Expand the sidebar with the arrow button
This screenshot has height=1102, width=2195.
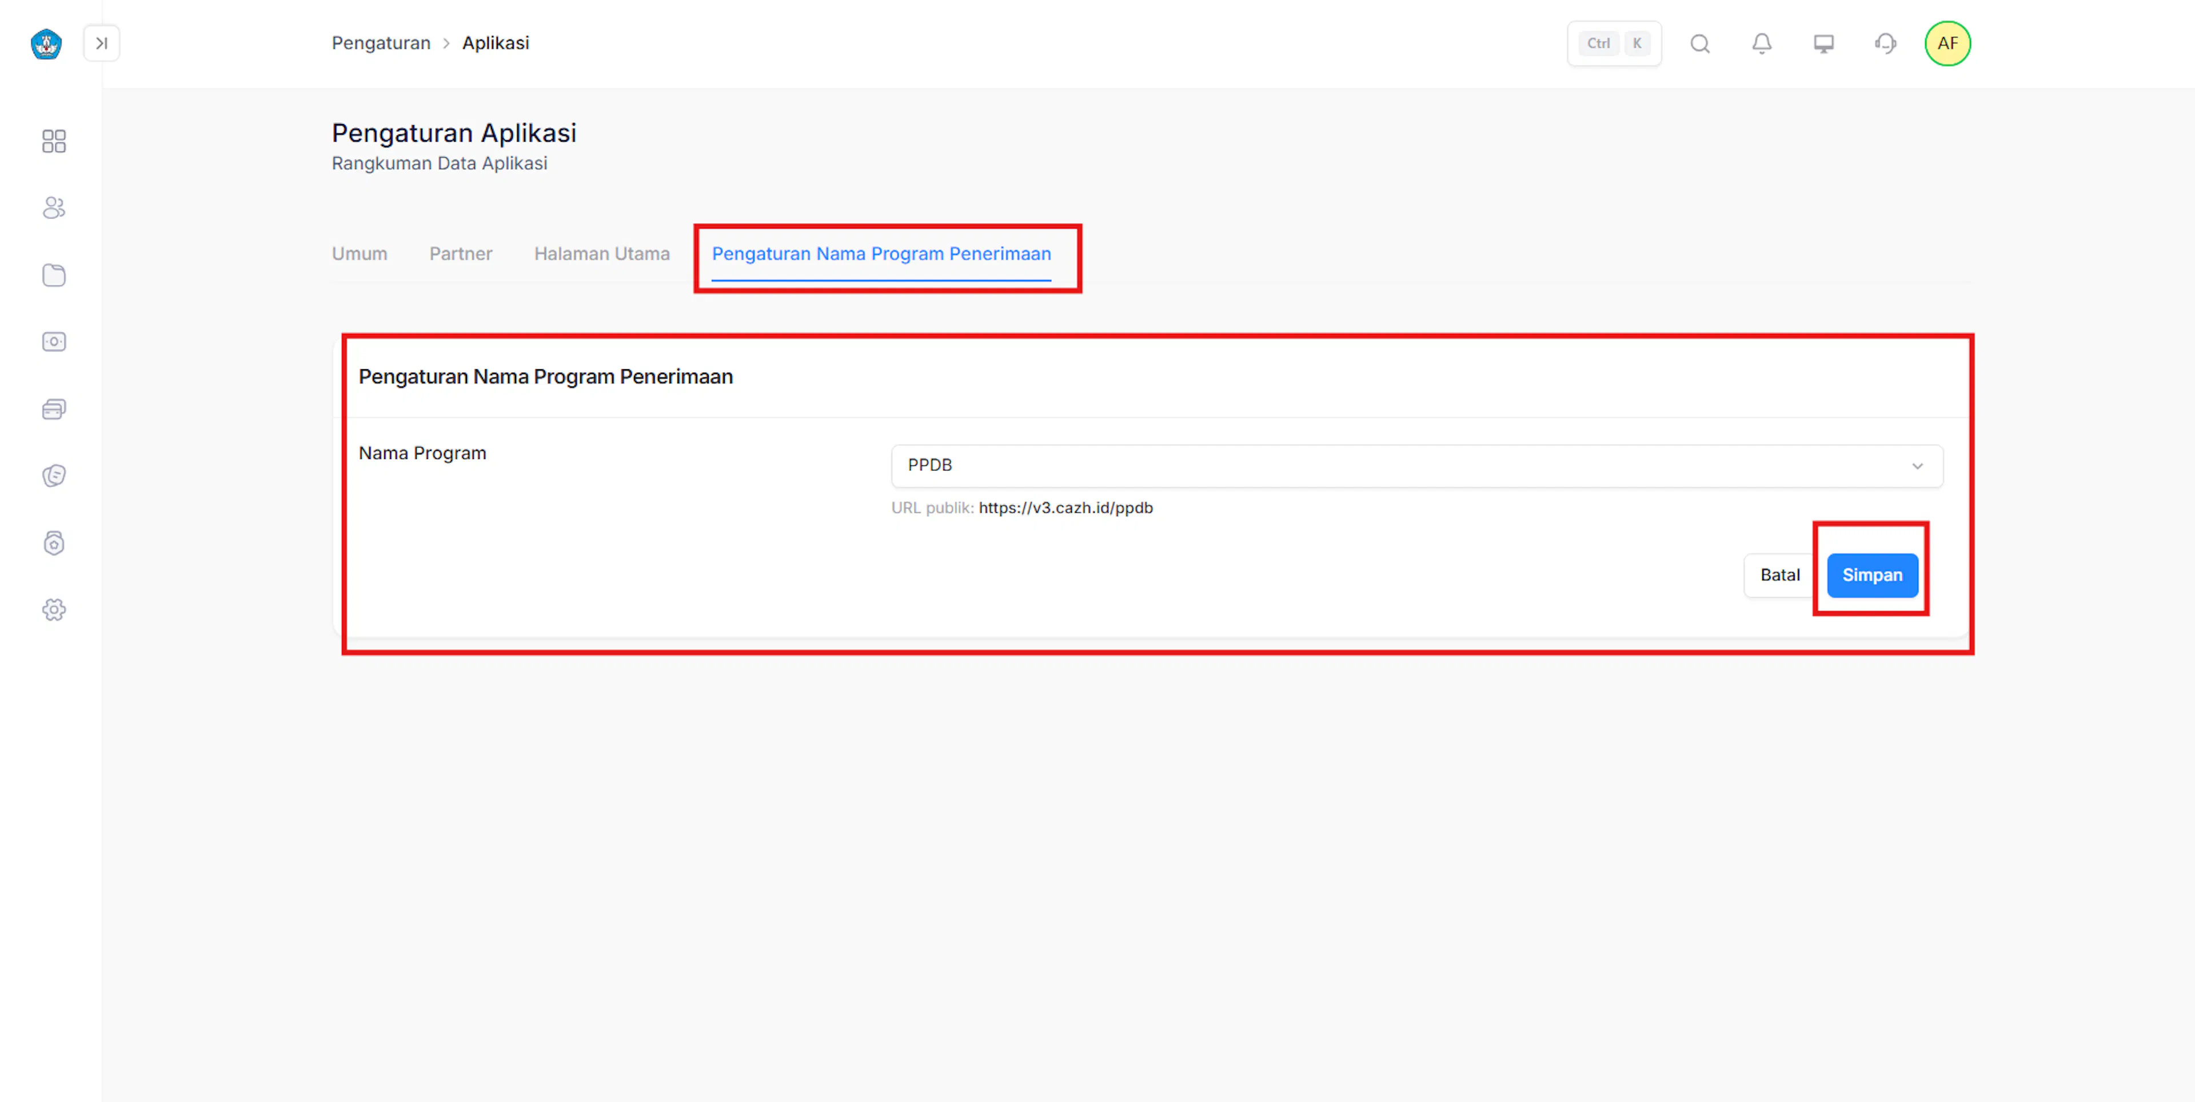(101, 43)
